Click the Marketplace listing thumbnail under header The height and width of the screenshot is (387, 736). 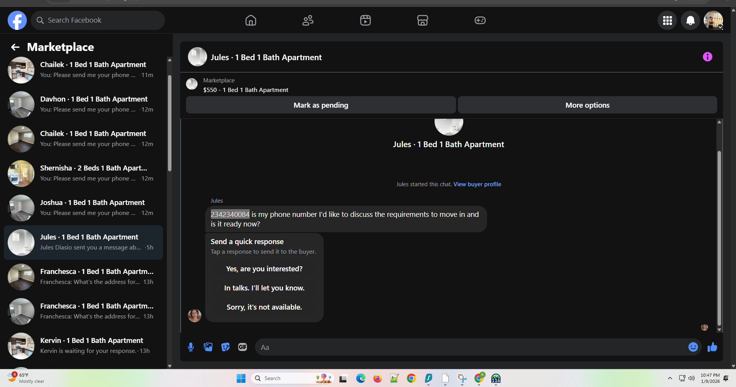[192, 84]
